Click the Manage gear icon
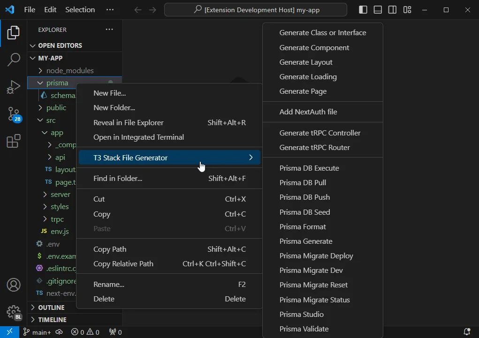The height and width of the screenshot is (338, 479). 14,312
